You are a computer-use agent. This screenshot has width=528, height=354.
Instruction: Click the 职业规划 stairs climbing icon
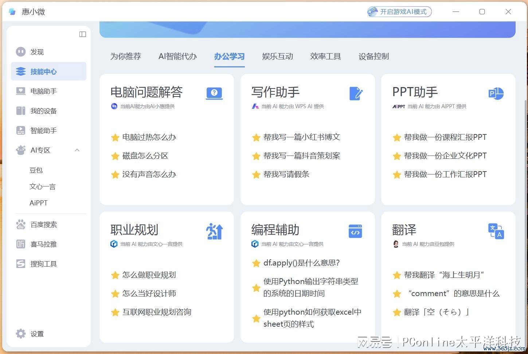coord(214,231)
